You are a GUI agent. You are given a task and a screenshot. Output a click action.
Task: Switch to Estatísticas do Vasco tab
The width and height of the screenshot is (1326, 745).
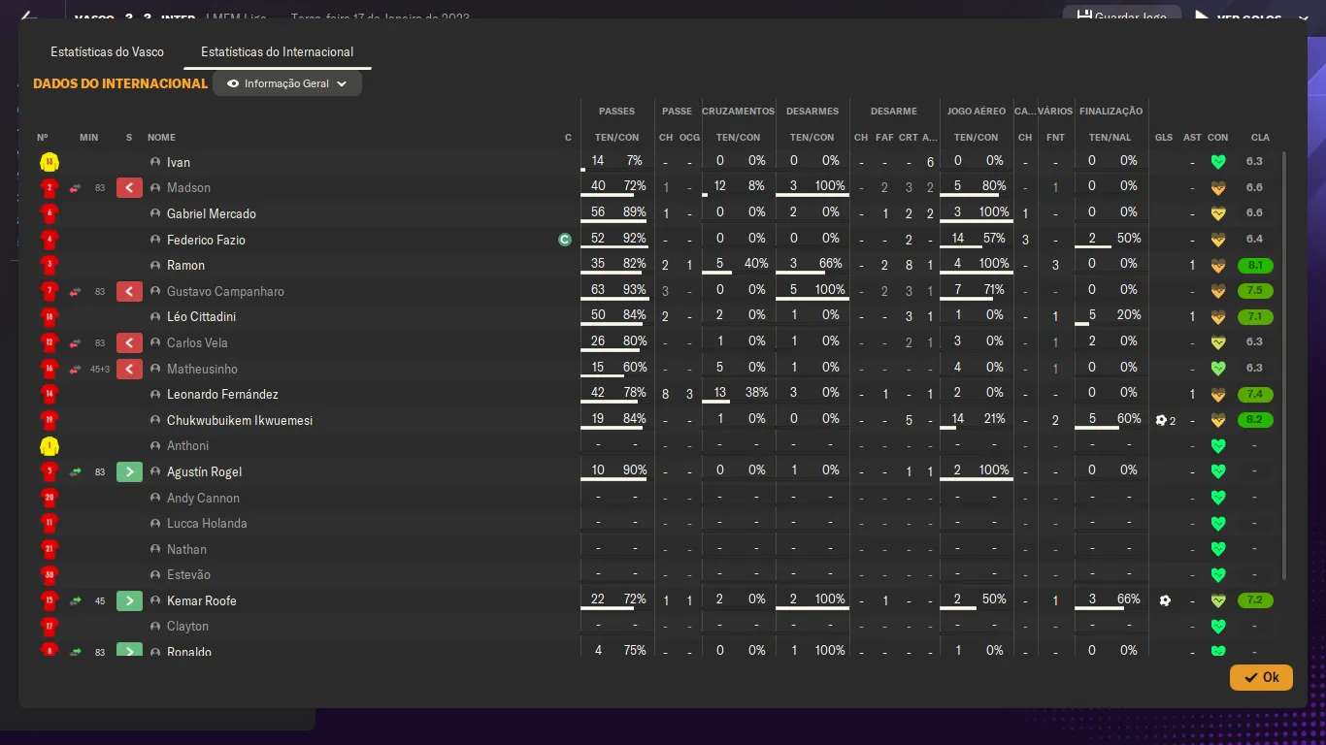(x=107, y=51)
